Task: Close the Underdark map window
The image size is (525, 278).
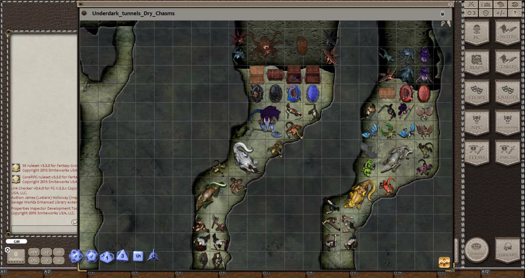Action: 450,4
